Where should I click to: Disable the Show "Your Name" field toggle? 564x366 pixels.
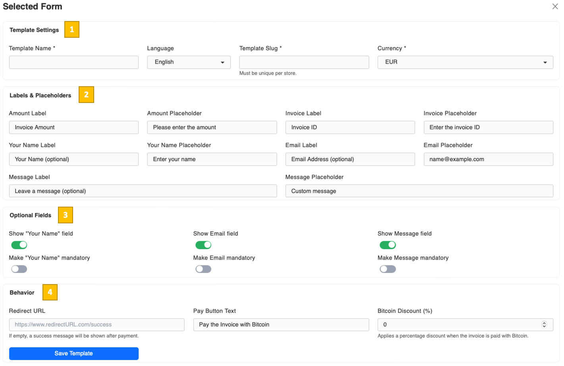[x=19, y=245]
